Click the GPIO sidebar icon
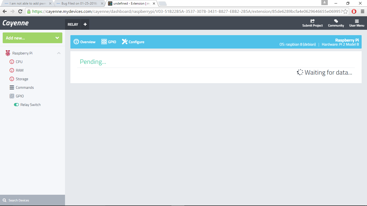The height and width of the screenshot is (206, 367). click(12, 96)
